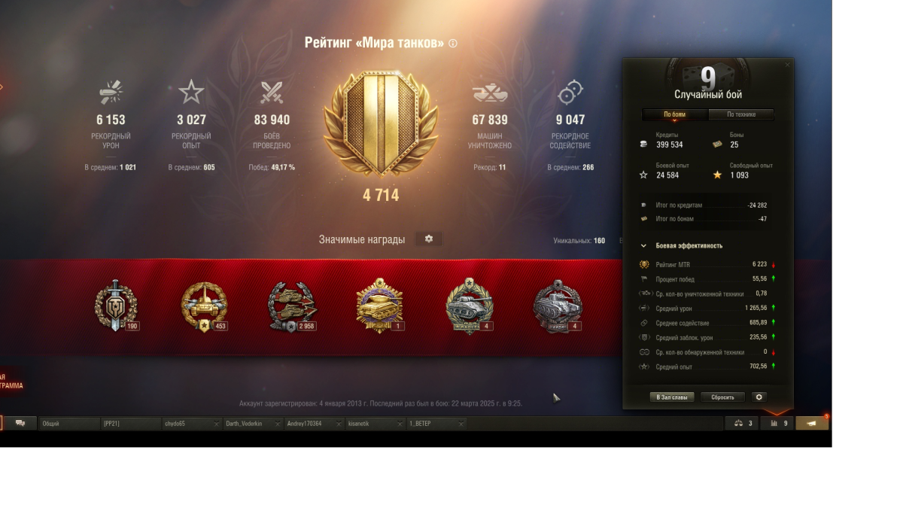Click the referee scales icon showing 3

click(x=743, y=424)
